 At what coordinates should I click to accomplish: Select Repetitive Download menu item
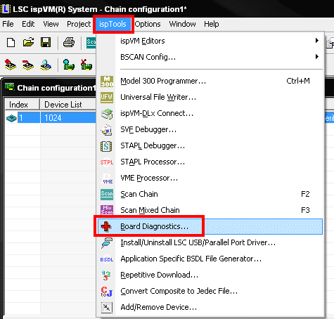tap(210, 275)
